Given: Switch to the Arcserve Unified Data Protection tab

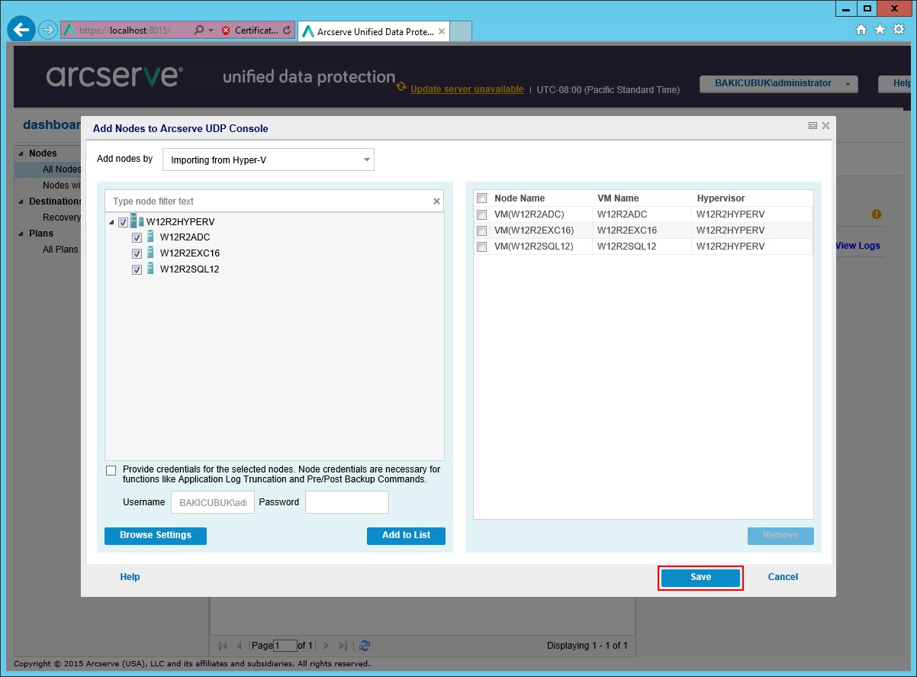Looking at the screenshot, I should (x=375, y=31).
